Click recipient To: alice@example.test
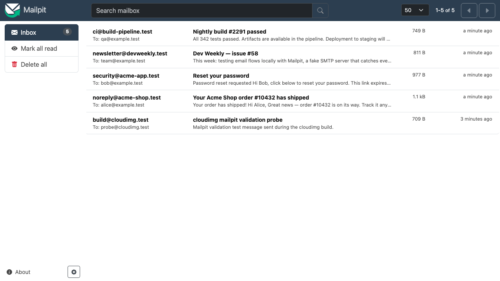 (118, 105)
